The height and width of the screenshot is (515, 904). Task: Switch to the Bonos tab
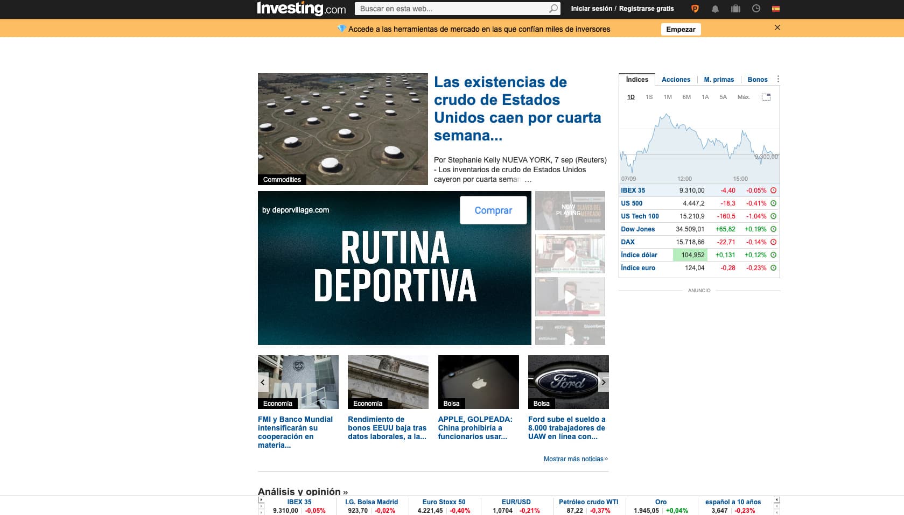click(x=758, y=80)
